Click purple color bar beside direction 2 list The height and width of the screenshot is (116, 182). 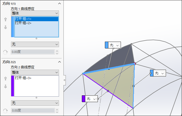[12, 86]
